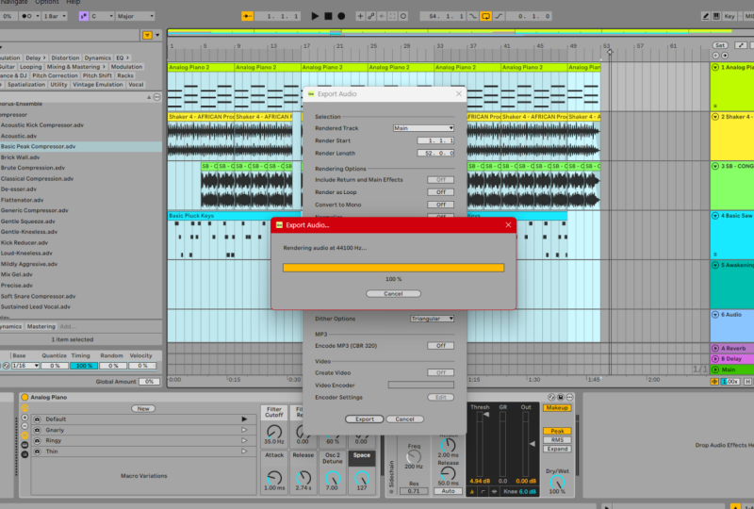The image size is (754, 509).
Task: Click the MIDI Arrangement Overdub plus button
Action: click(x=360, y=16)
